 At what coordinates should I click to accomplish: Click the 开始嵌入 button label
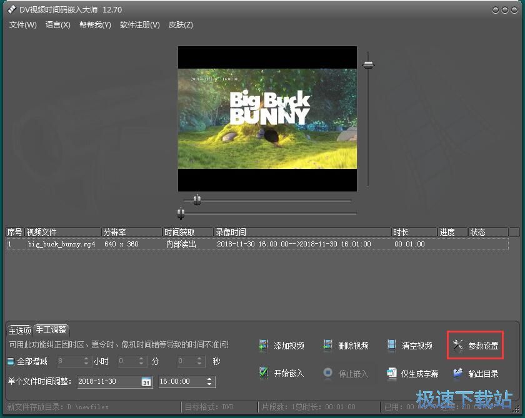[x=289, y=373]
